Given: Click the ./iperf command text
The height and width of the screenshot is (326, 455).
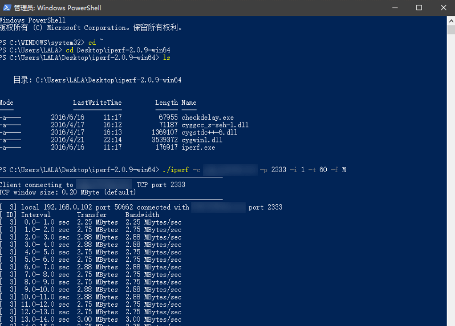Looking at the screenshot, I should tap(174, 169).
